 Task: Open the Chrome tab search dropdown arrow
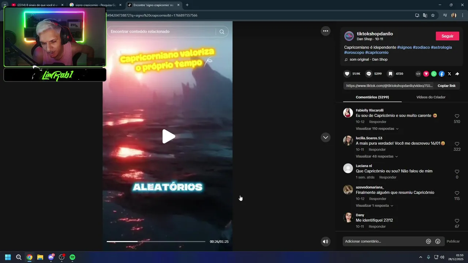point(5,5)
